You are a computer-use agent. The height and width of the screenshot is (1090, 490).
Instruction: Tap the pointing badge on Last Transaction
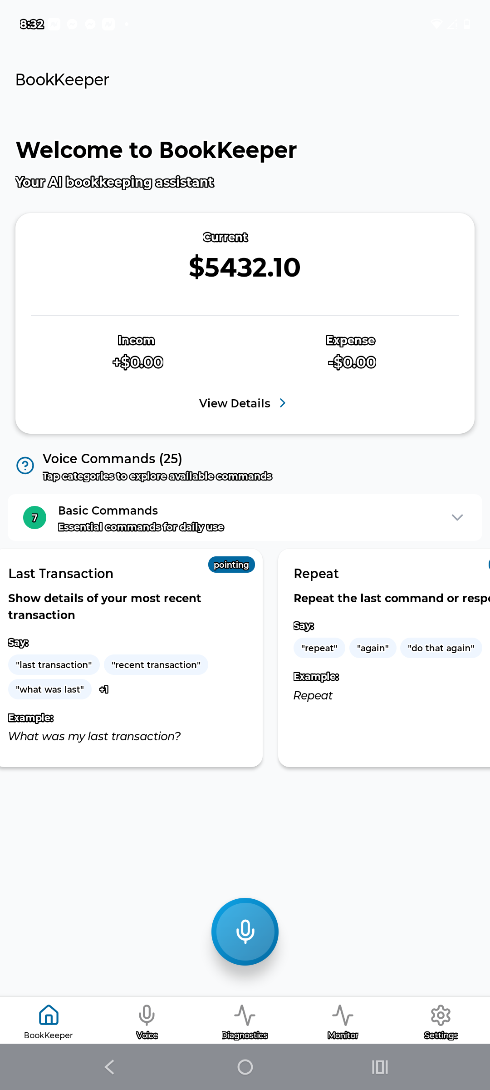pyautogui.click(x=231, y=565)
